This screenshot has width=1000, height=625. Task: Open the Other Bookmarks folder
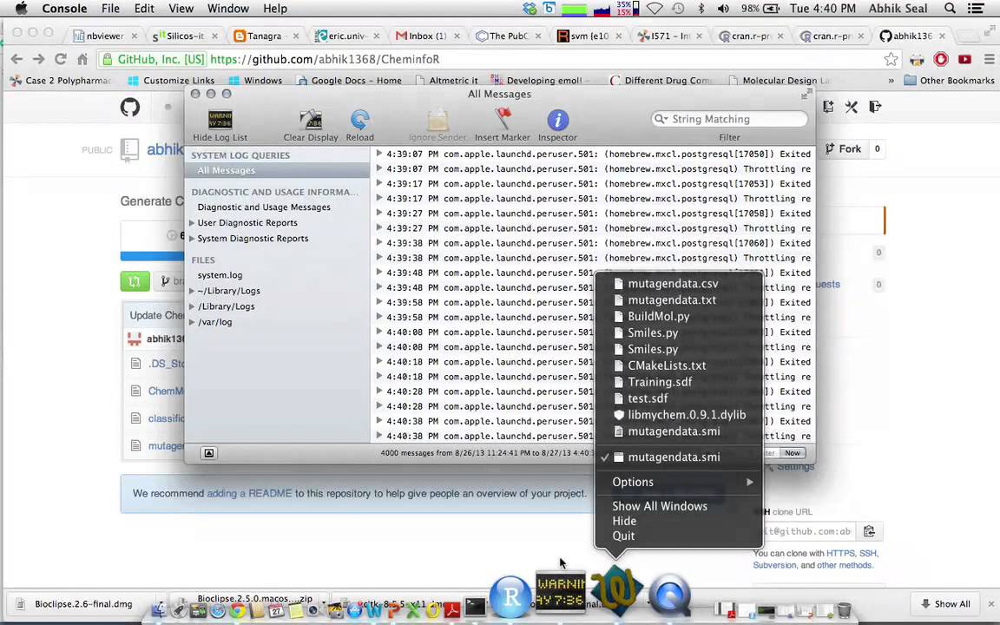click(x=950, y=81)
